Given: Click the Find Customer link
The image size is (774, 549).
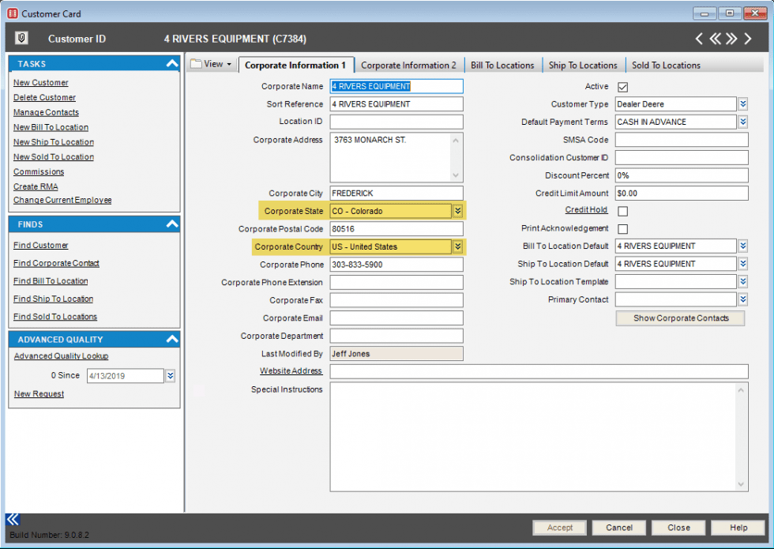Looking at the screenshot, I should (40, 245).
